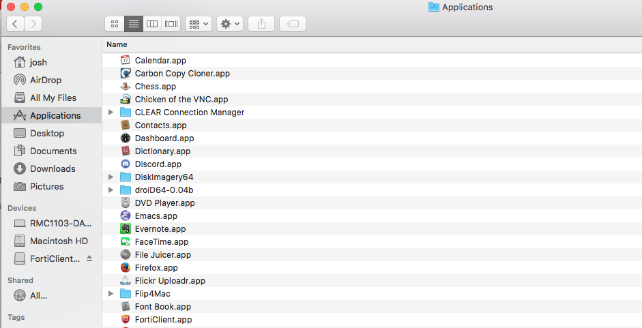Select the RMC1103-DA device

[x=52, y=223]
